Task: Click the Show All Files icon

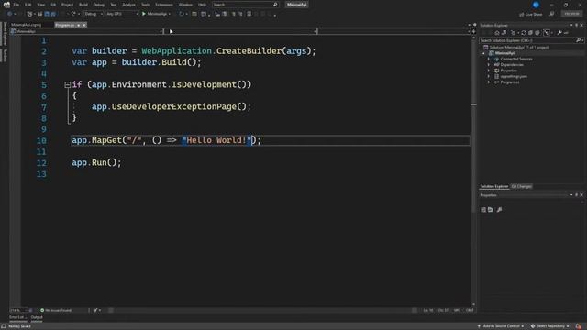Action: (537, 33)
